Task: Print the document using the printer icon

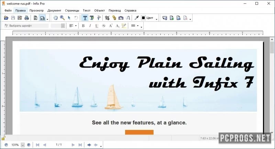Action: [26, 18]
